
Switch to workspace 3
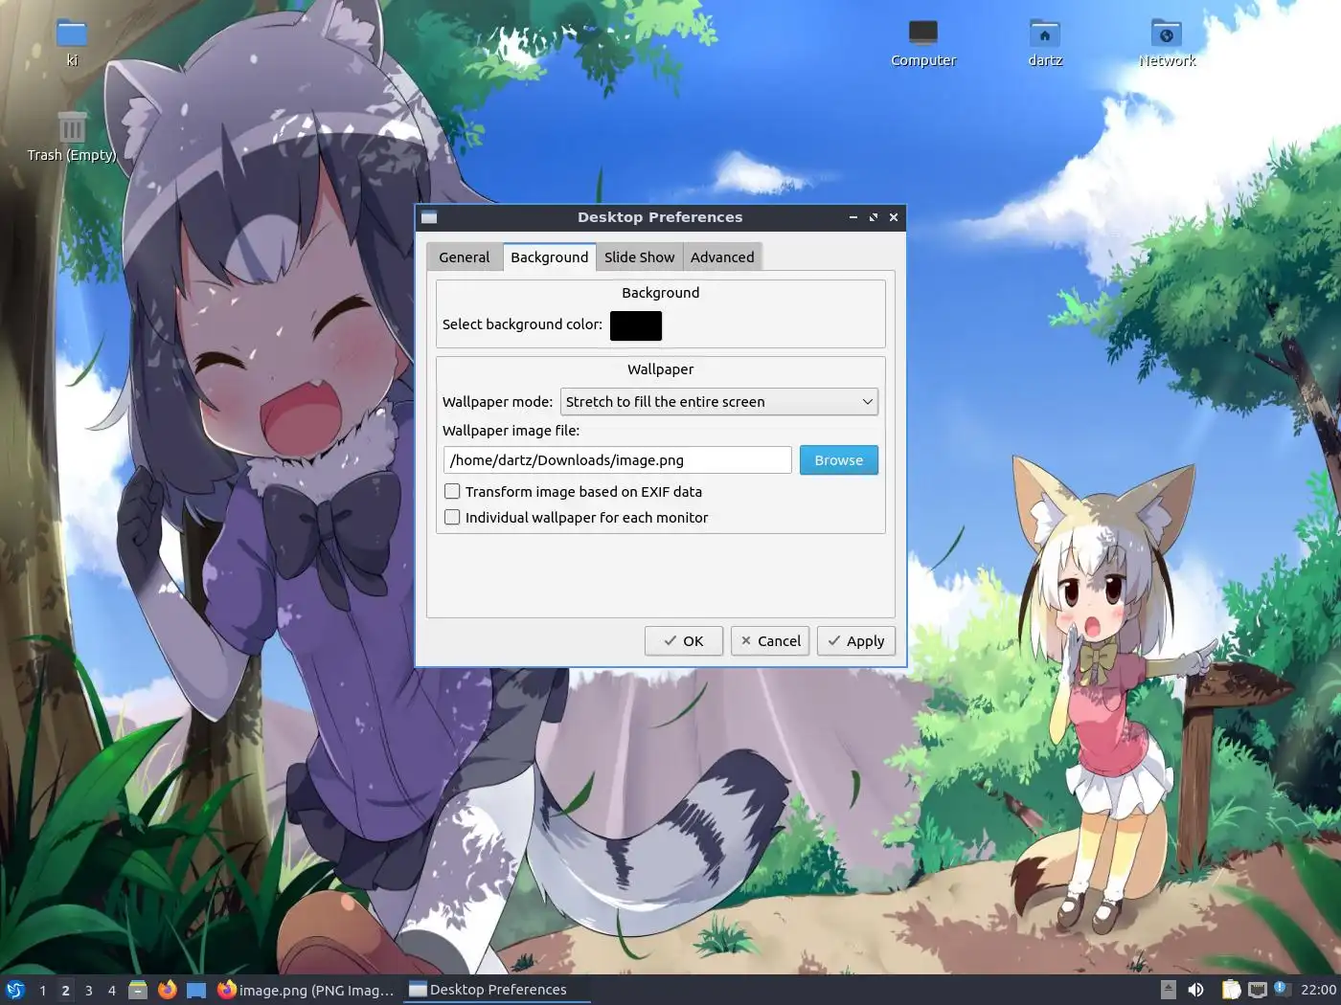coord(88,990)
